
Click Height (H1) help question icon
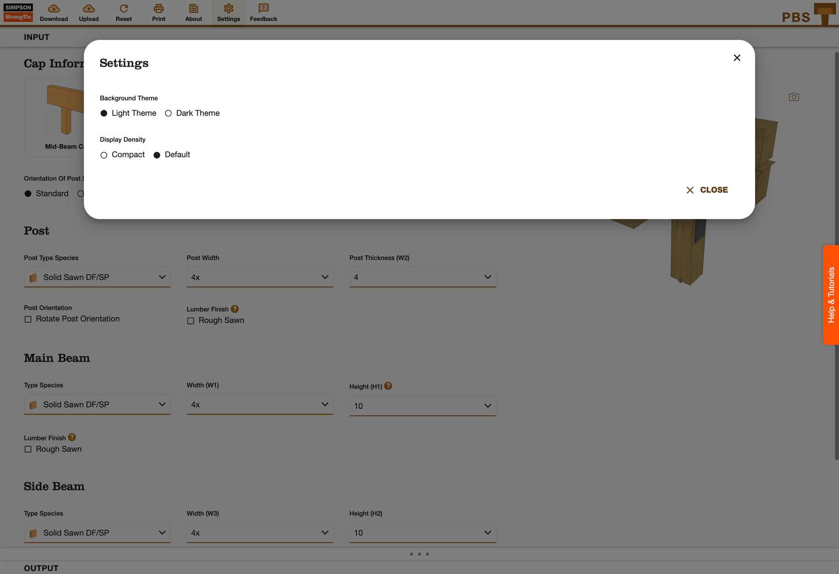click(388, 386)
